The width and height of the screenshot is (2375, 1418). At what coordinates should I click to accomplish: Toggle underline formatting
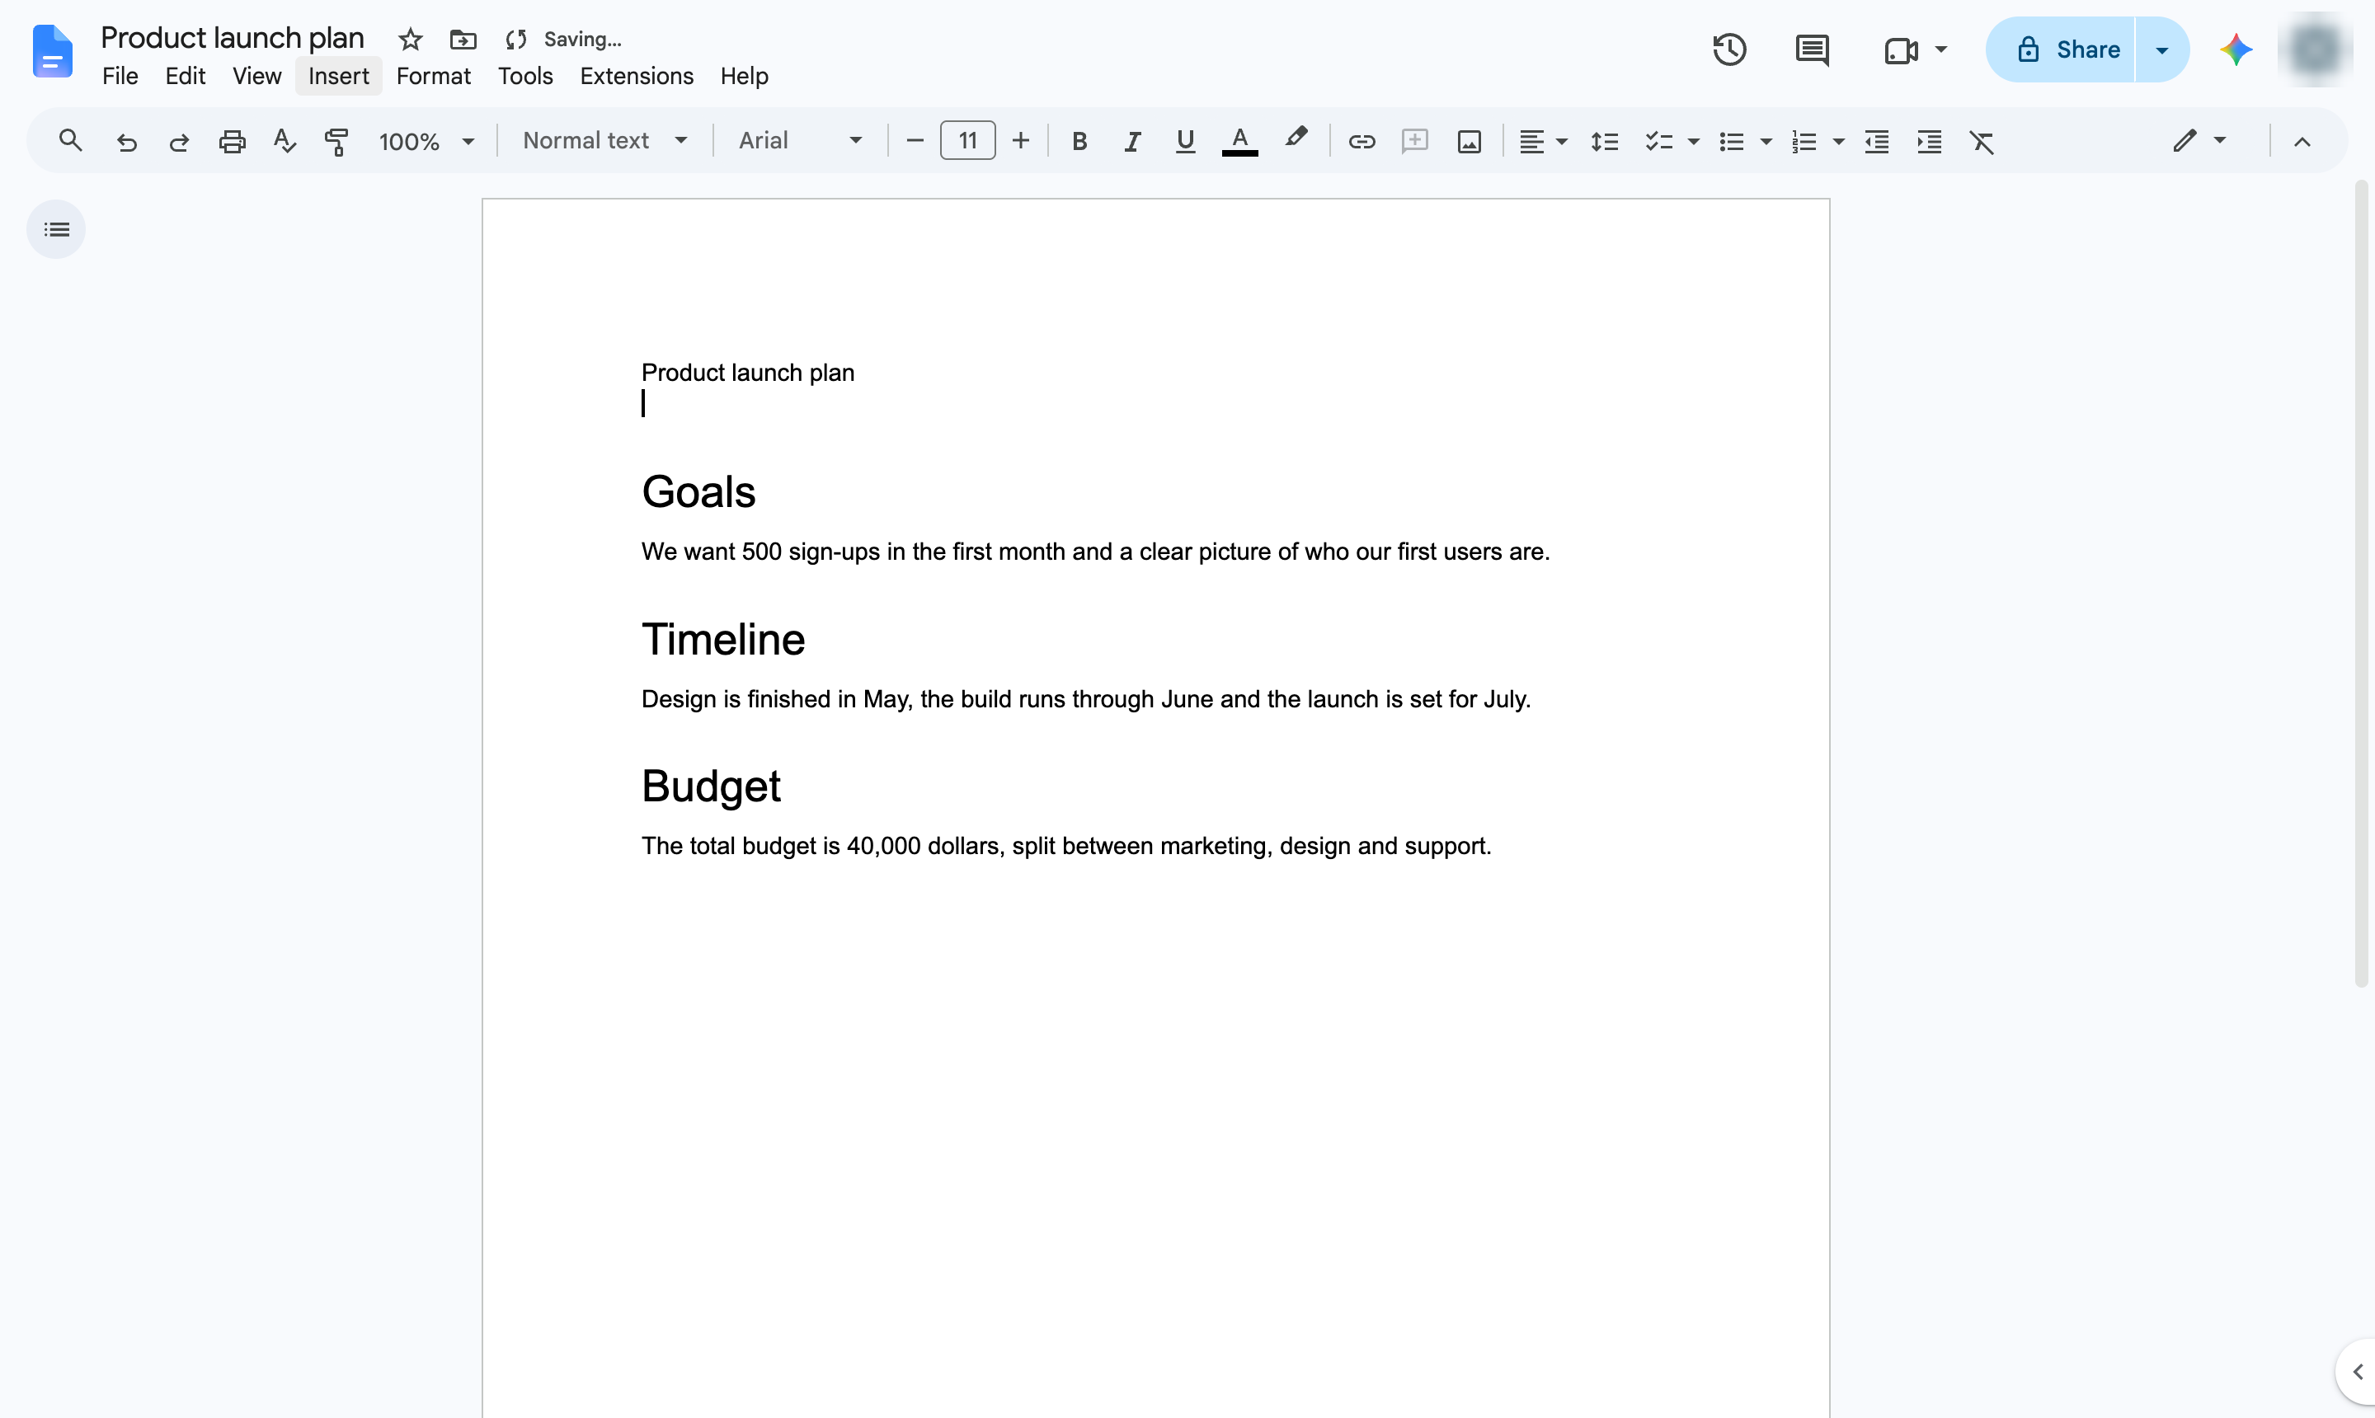(1185, 142)
